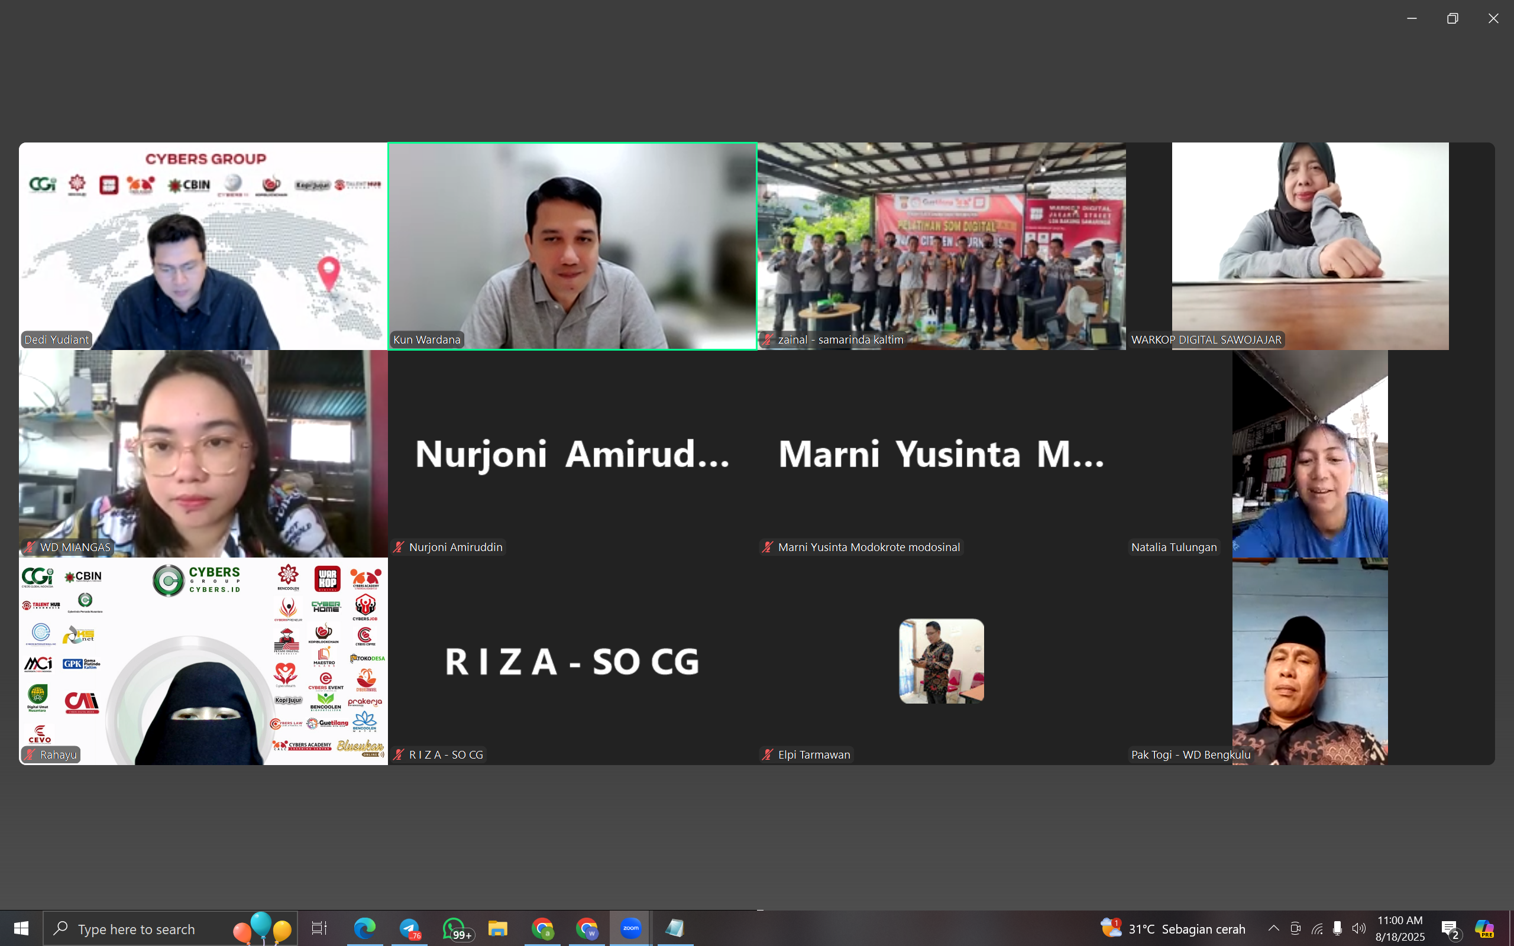Screen dimensions: 1514x946
Task: Open Telegram from the taskbar
Action: click(x=410, y=928)
